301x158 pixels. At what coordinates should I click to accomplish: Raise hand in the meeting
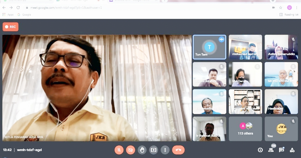coord(142,150)
